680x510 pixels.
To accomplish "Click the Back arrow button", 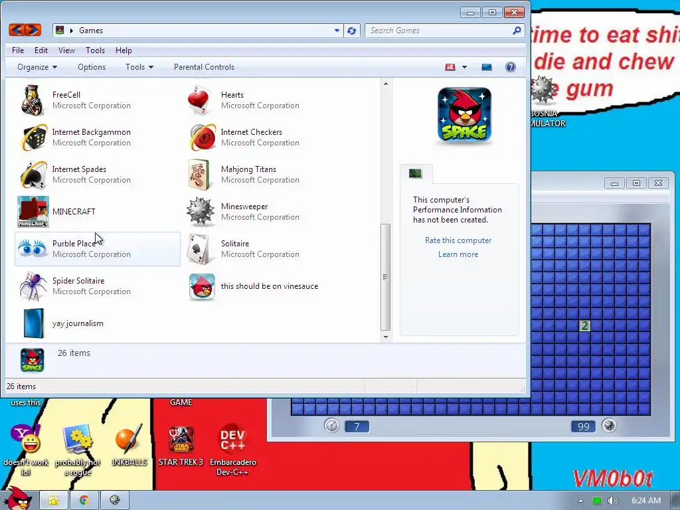I will (17, 30).
